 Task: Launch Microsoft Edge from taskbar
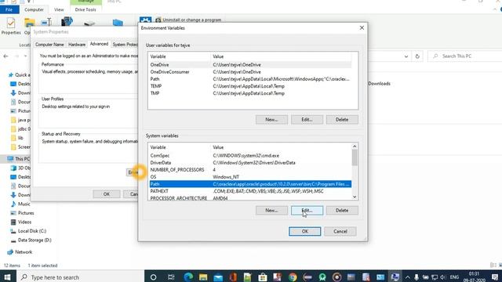(x=188, y=277)
